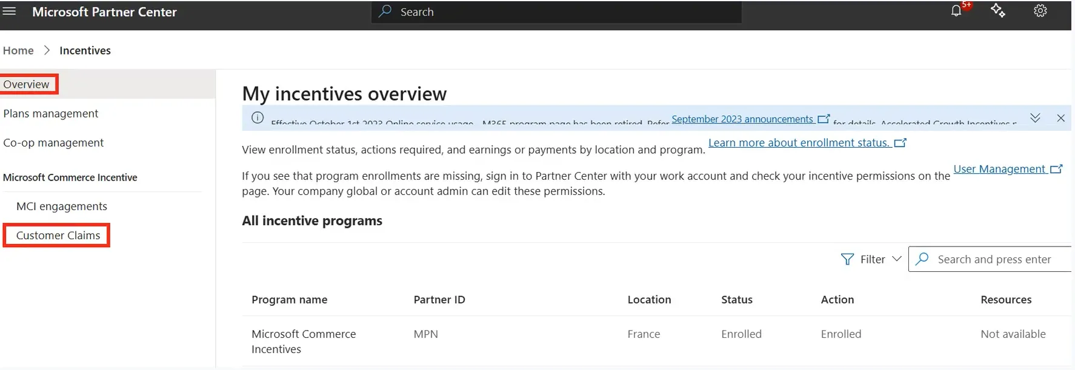
Task: Open the Copilot sparkle icon
Action: coord(998,10)
